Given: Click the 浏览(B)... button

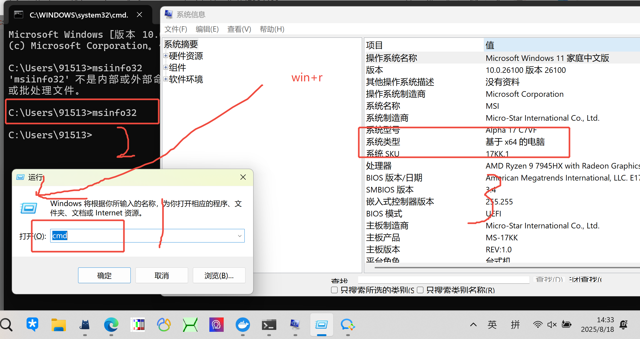Looking at the screenshot, I should [219, 275].
